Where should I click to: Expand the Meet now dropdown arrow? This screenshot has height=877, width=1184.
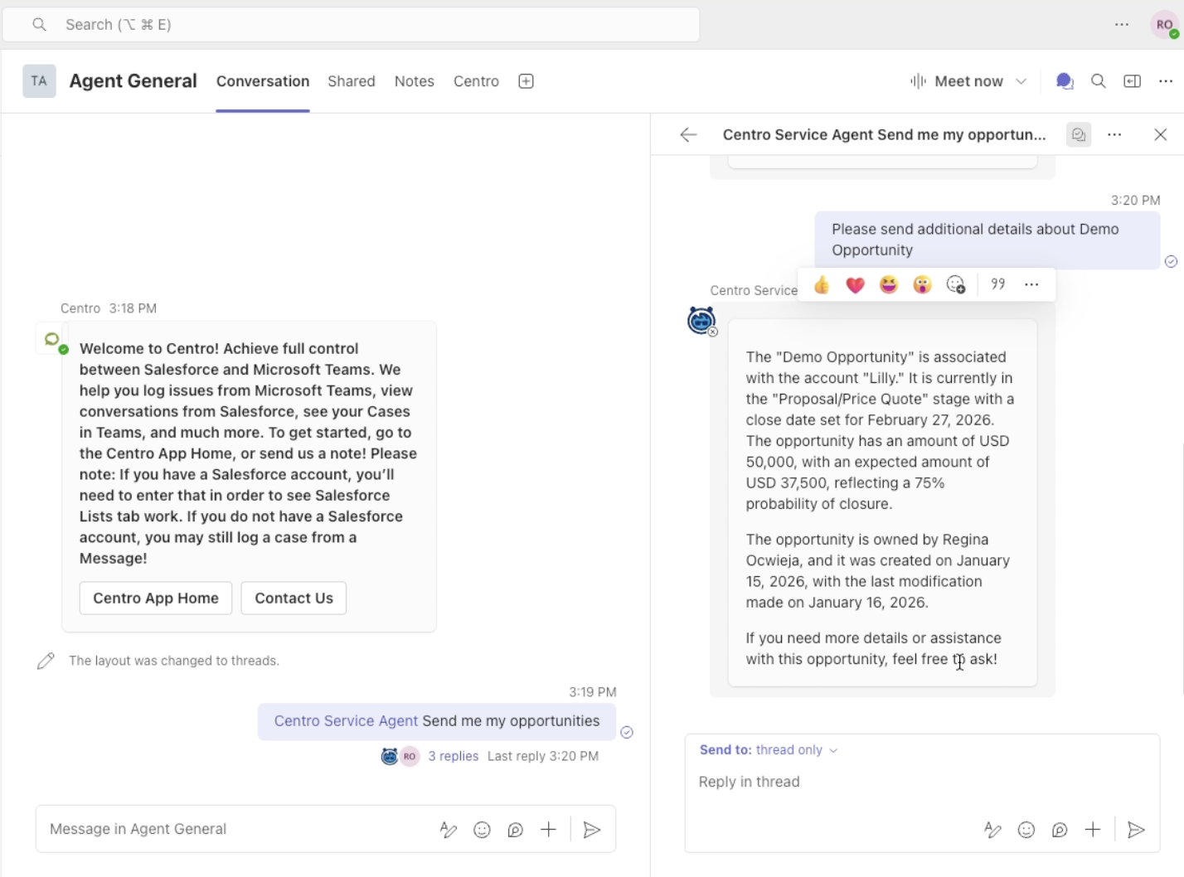[1021, 81]
